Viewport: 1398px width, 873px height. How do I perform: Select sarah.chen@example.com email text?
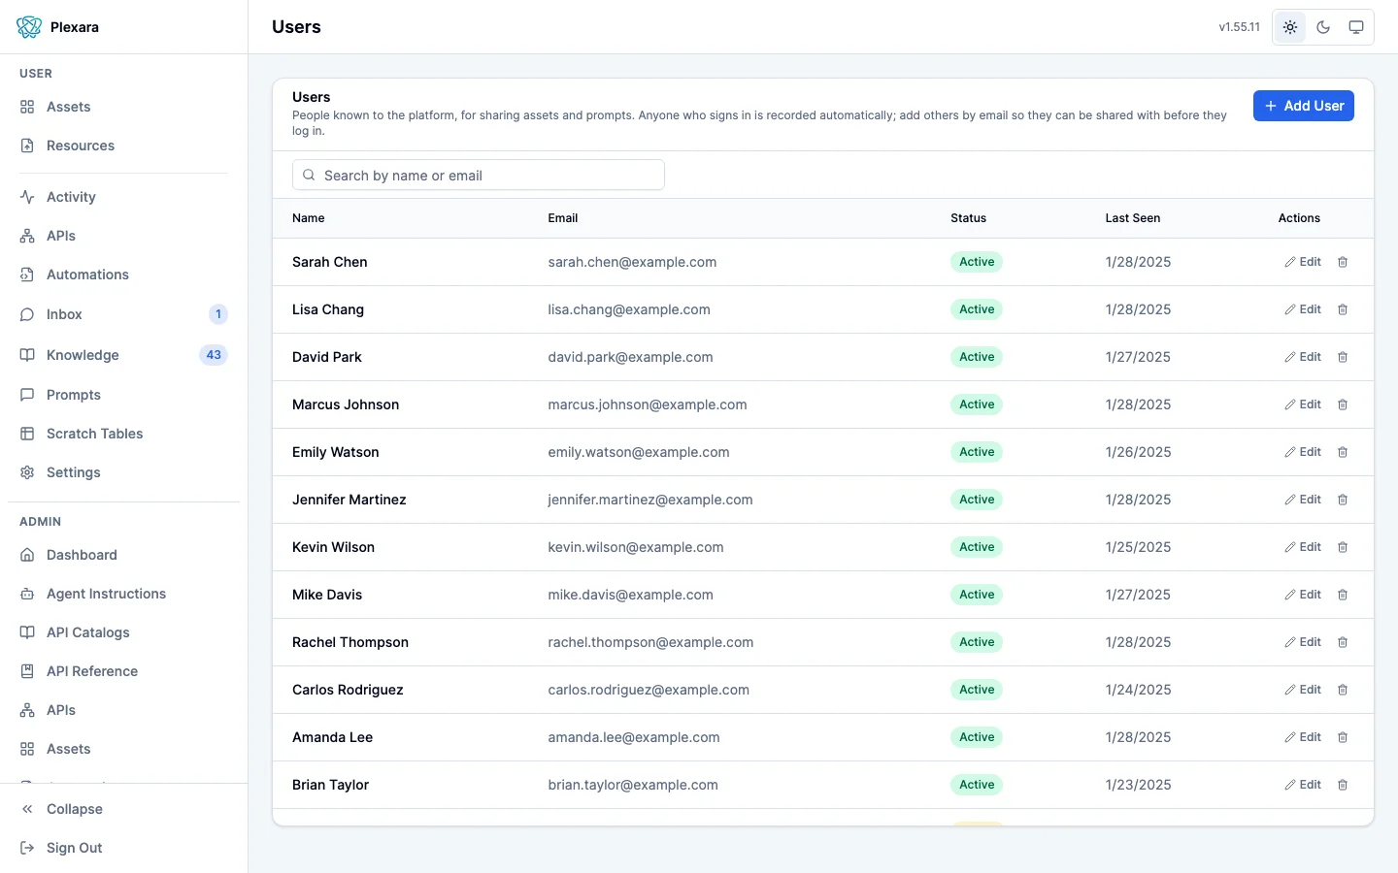[632, 262]
